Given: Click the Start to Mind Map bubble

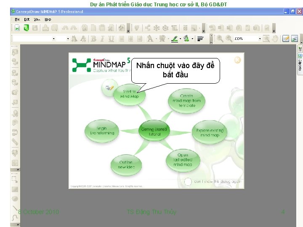Looking at the screenshot, I should (130, 95).
